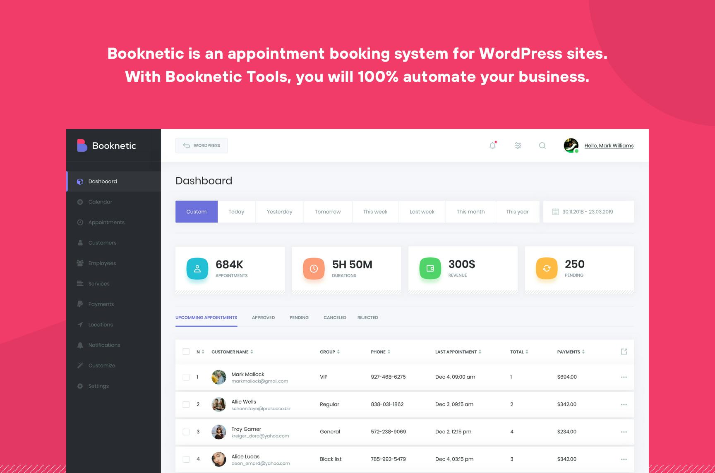Image resolution: width=715 pixels, height=473 pixels.
Task: Check the box for Troy Garner row
Action: 186,432
